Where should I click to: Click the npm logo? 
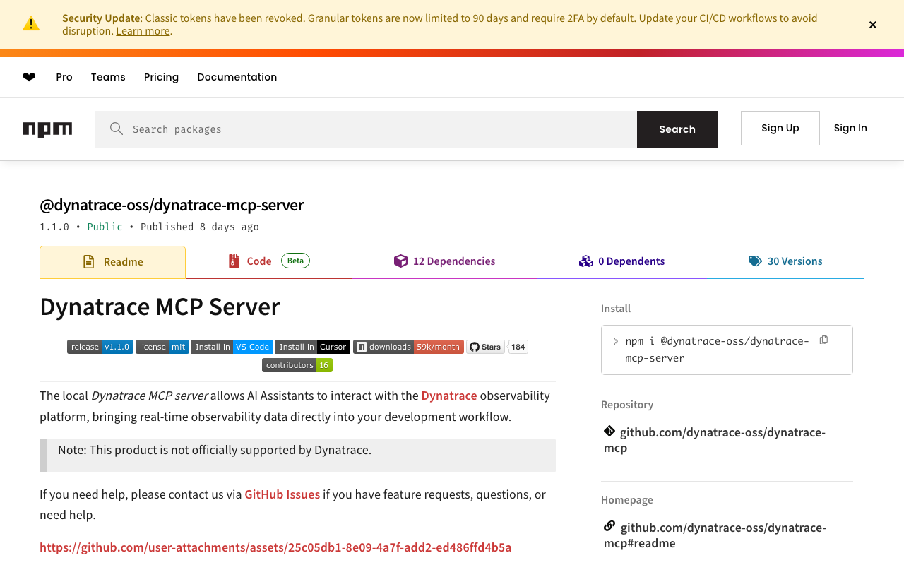pyautogui.click(x=47, y=129)
